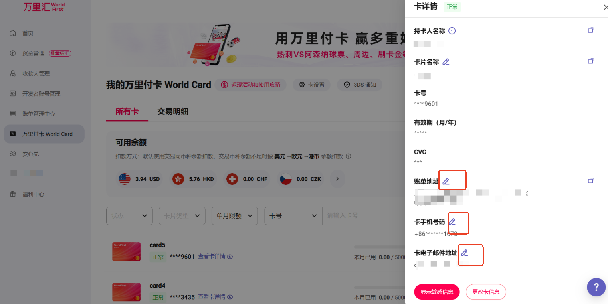
Task: Open the 卡片类型 filter dropdown
Action: (x=182, y=216)
